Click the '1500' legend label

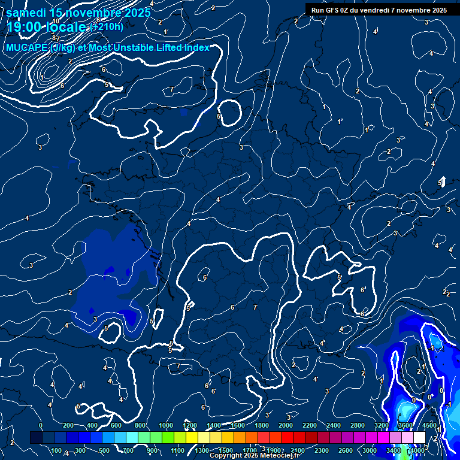[x=226, y=450]
